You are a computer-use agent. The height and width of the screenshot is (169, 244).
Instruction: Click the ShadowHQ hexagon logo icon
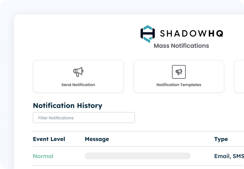point(147,33)
